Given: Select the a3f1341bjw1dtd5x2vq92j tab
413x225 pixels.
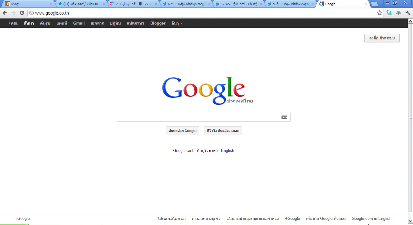Looking at the screenshot, I should click(291, 4).
